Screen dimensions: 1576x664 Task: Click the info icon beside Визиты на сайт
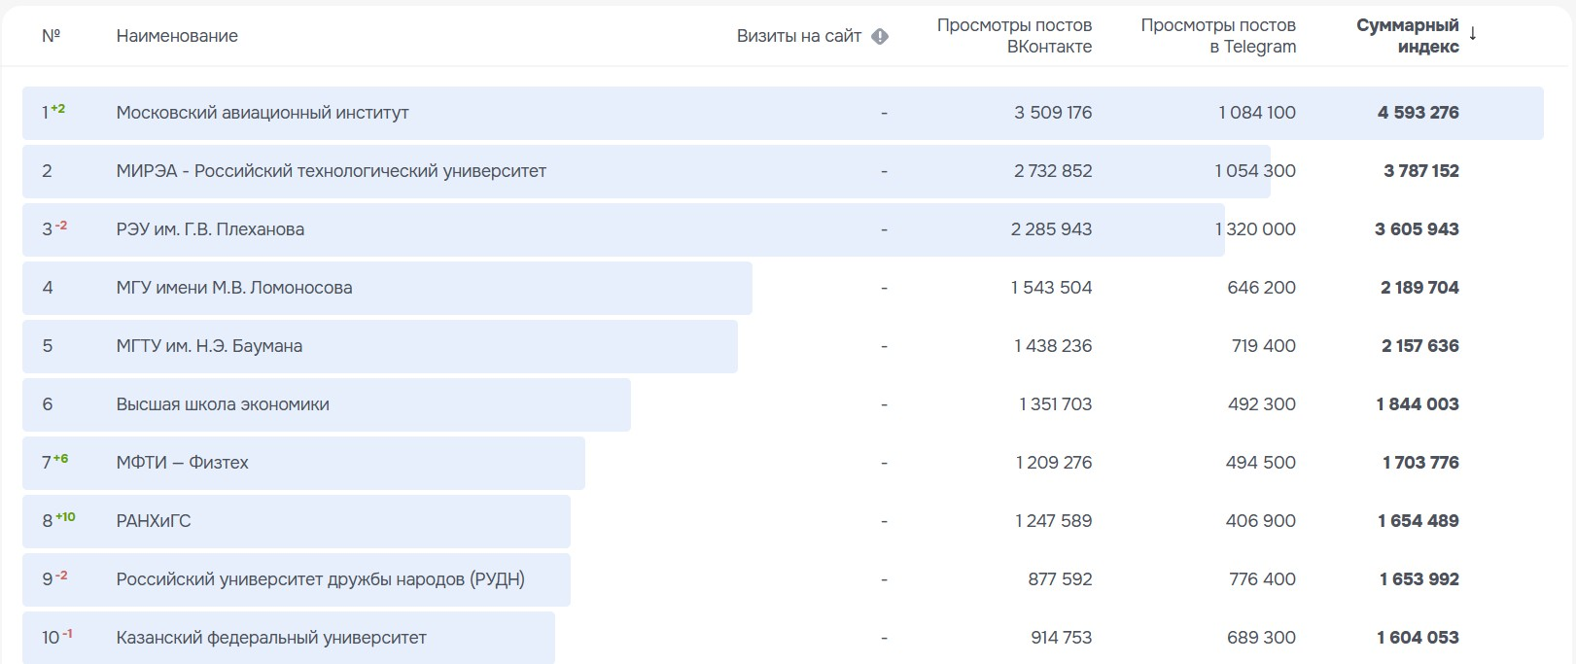tap(880, 37)
